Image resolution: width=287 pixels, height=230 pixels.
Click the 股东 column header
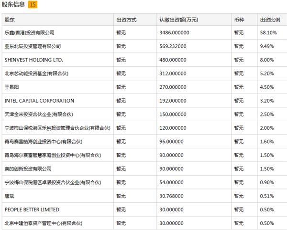click(10, 20)
